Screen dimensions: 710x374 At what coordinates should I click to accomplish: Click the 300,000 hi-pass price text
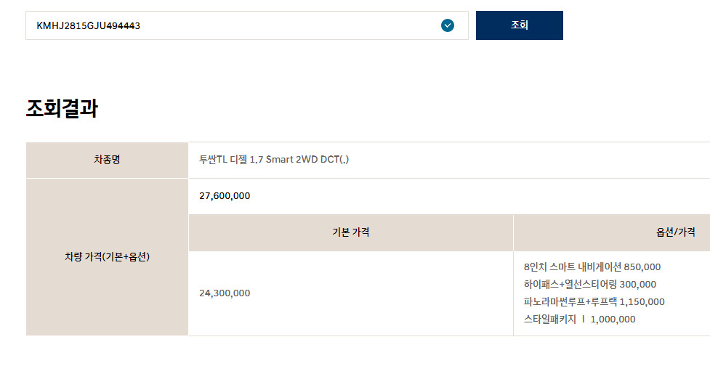point(638,285)
